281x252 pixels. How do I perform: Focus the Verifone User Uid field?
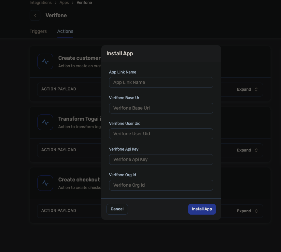pyautogui.click(x=161, y=134)
